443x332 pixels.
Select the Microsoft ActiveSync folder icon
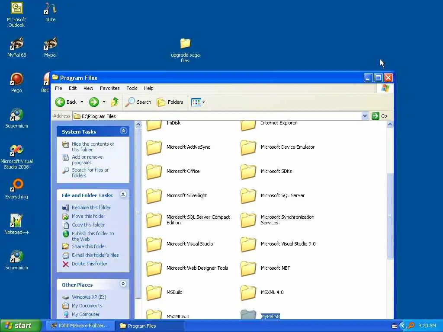pos(154,147)
